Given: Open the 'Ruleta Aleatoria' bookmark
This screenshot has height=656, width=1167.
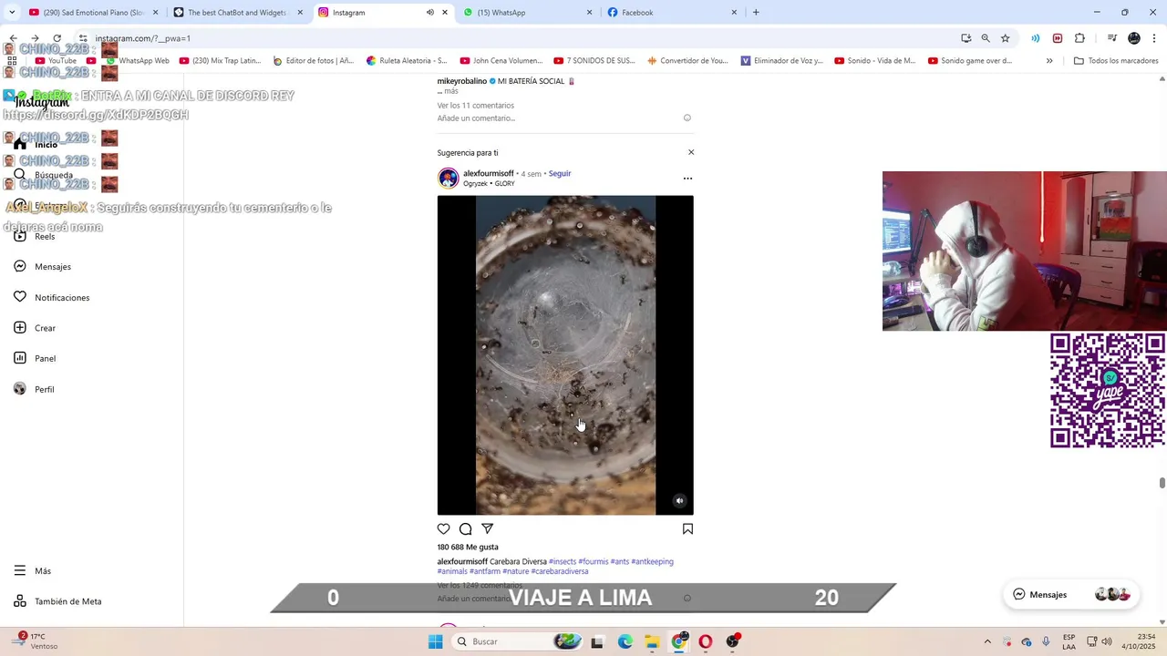Looking at the screenshot, I should pyautogui.click(x=407, y=61).
